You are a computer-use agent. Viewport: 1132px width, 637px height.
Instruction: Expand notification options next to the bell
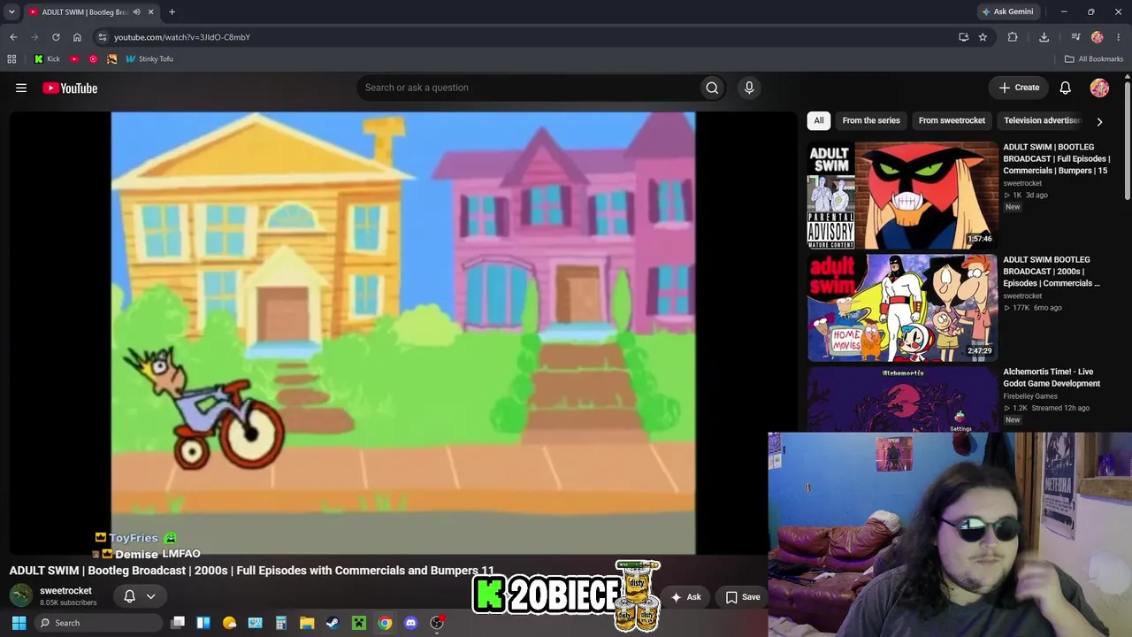coord(151,596)
